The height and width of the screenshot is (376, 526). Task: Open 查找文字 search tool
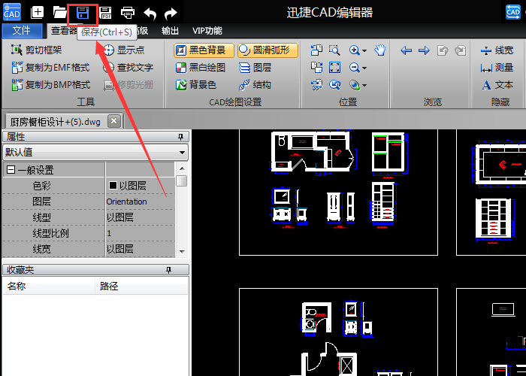point(128,68)
